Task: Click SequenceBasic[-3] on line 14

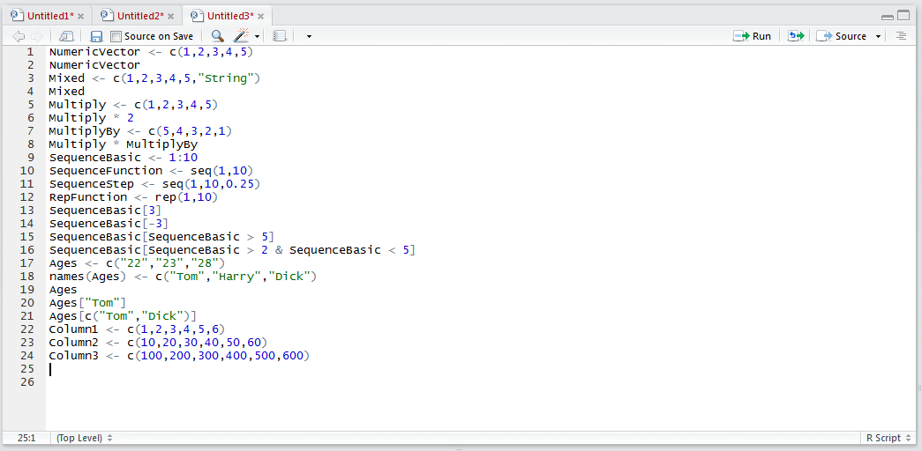Action: [109, 224]
